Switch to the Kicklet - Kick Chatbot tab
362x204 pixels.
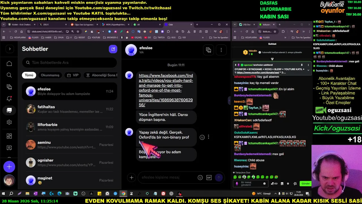coord(21,25)
